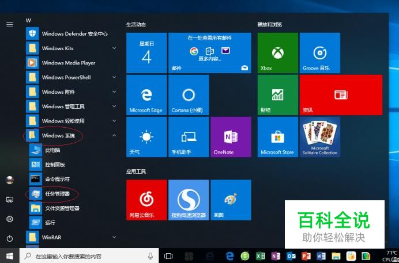Viewport: 399px width, 263px height.
Task: Select the 播放和浏览 group title
Action: 270,25
